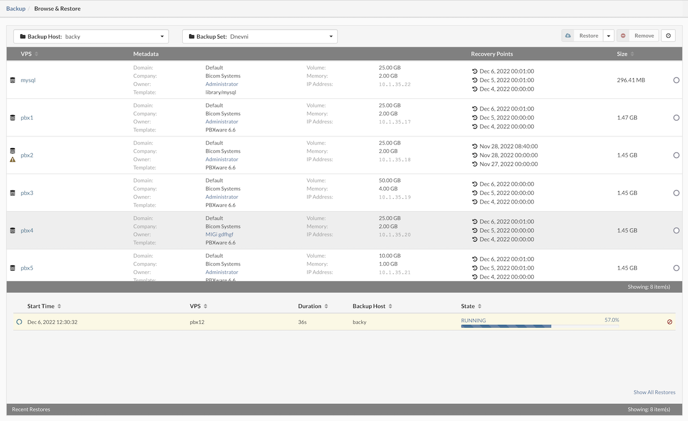Click the clock icon button beside Remove
Image resolution: width=688 pixels, height=421 pixels.
coord(668,36)
